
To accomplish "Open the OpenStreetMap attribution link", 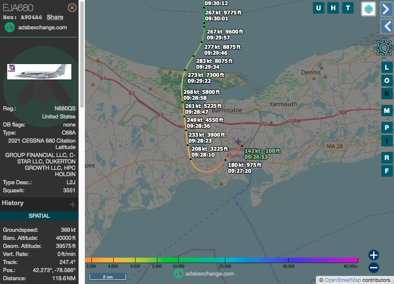I will [x=343, y=280].
